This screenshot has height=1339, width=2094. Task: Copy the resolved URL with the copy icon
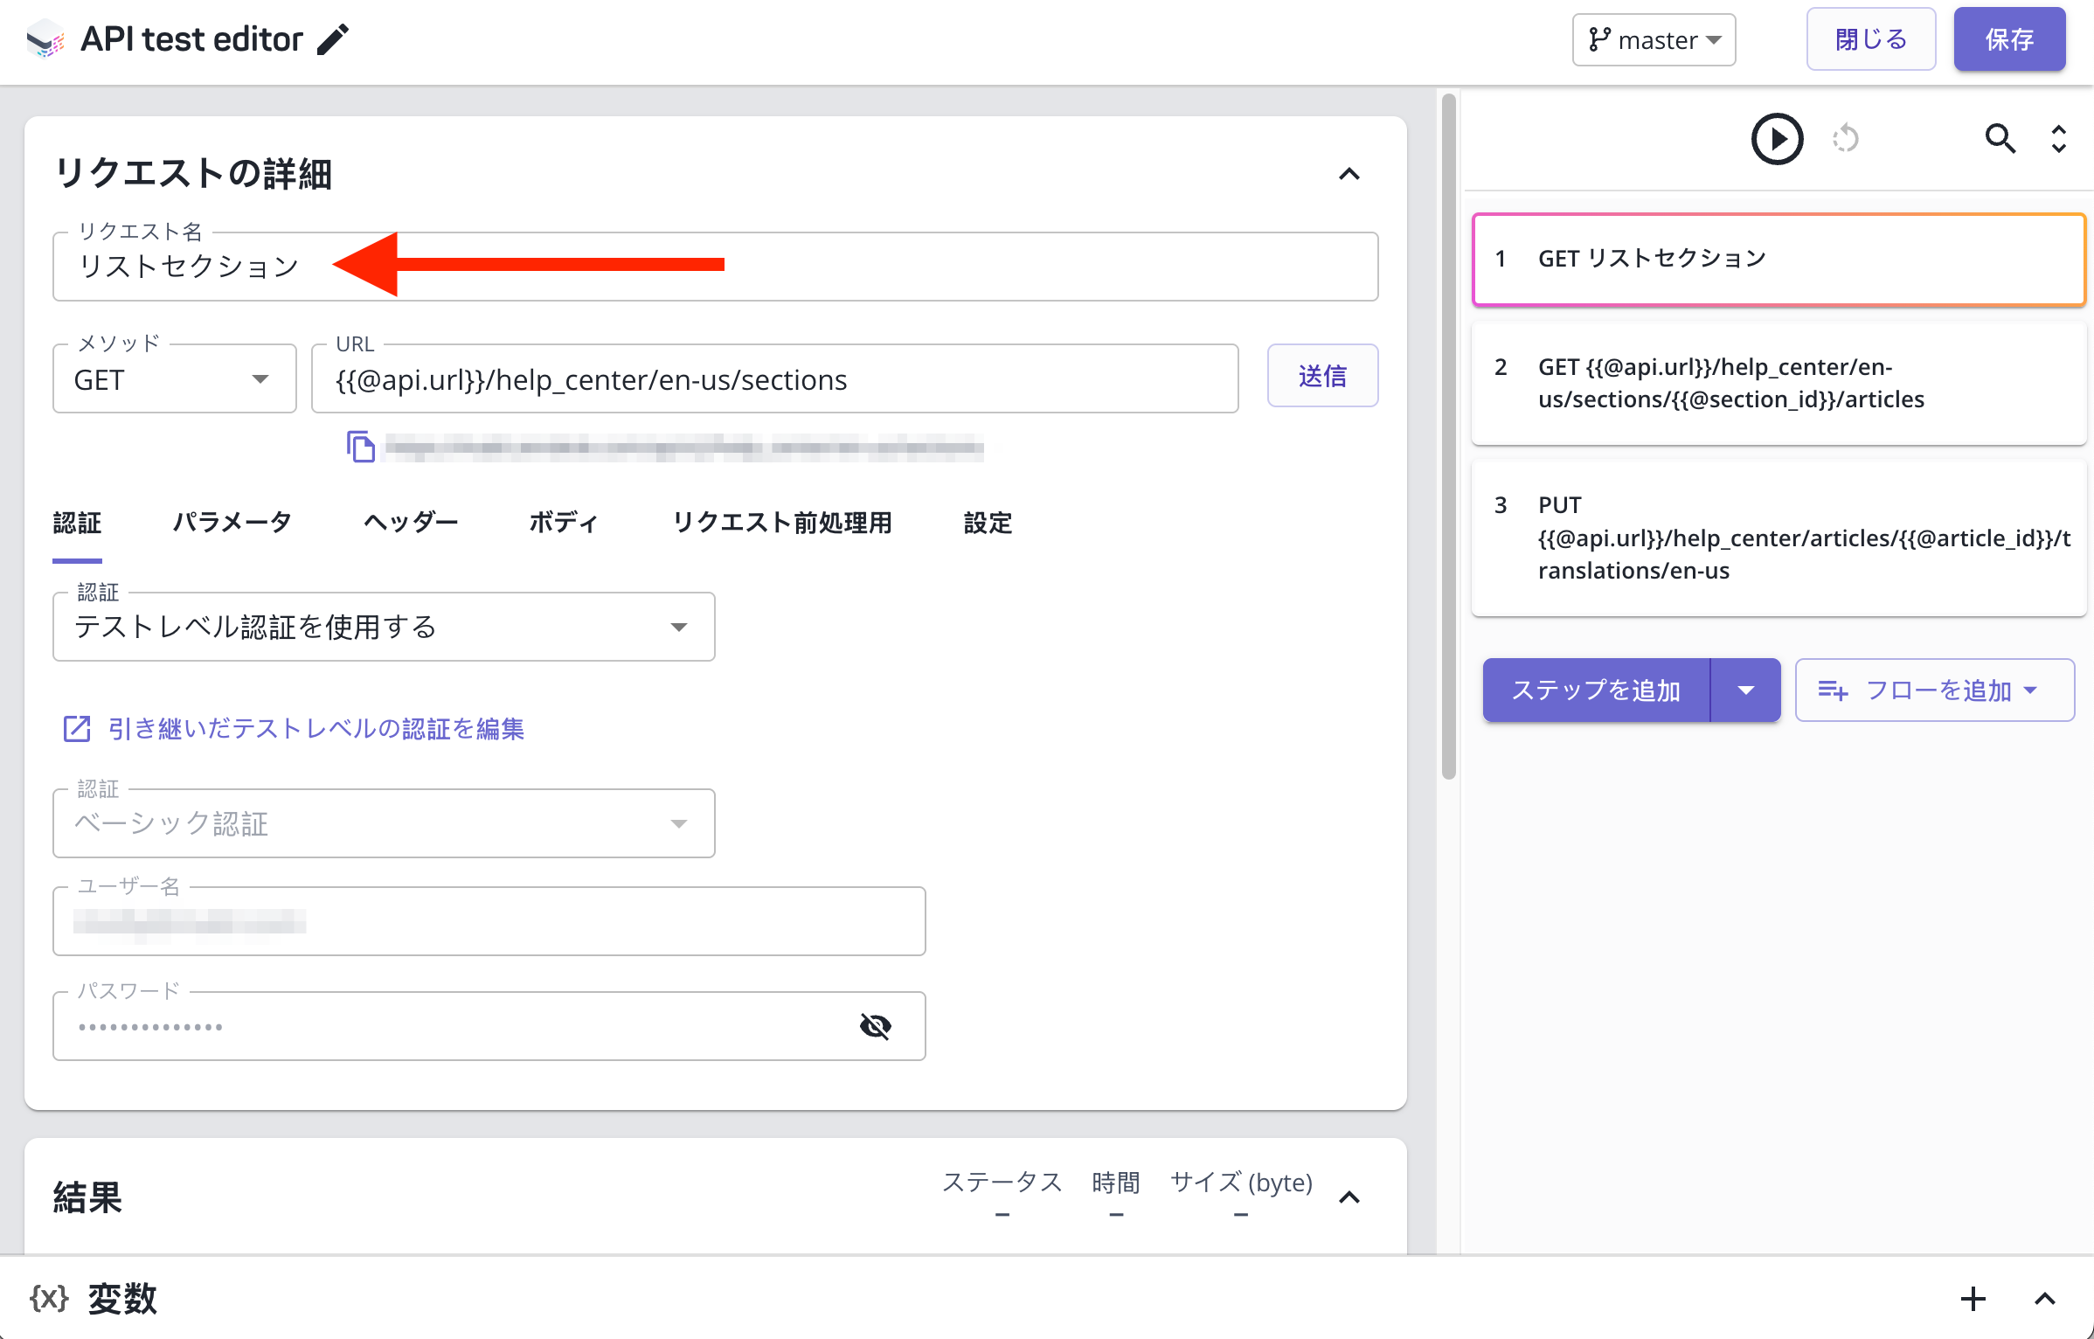[360, 447]
